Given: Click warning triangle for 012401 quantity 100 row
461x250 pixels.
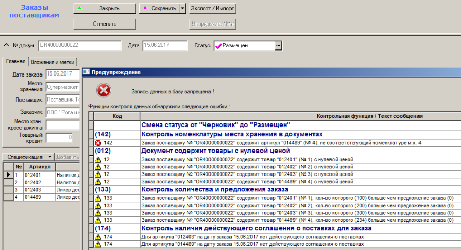Looking at the screenshot, I should 98,198.
